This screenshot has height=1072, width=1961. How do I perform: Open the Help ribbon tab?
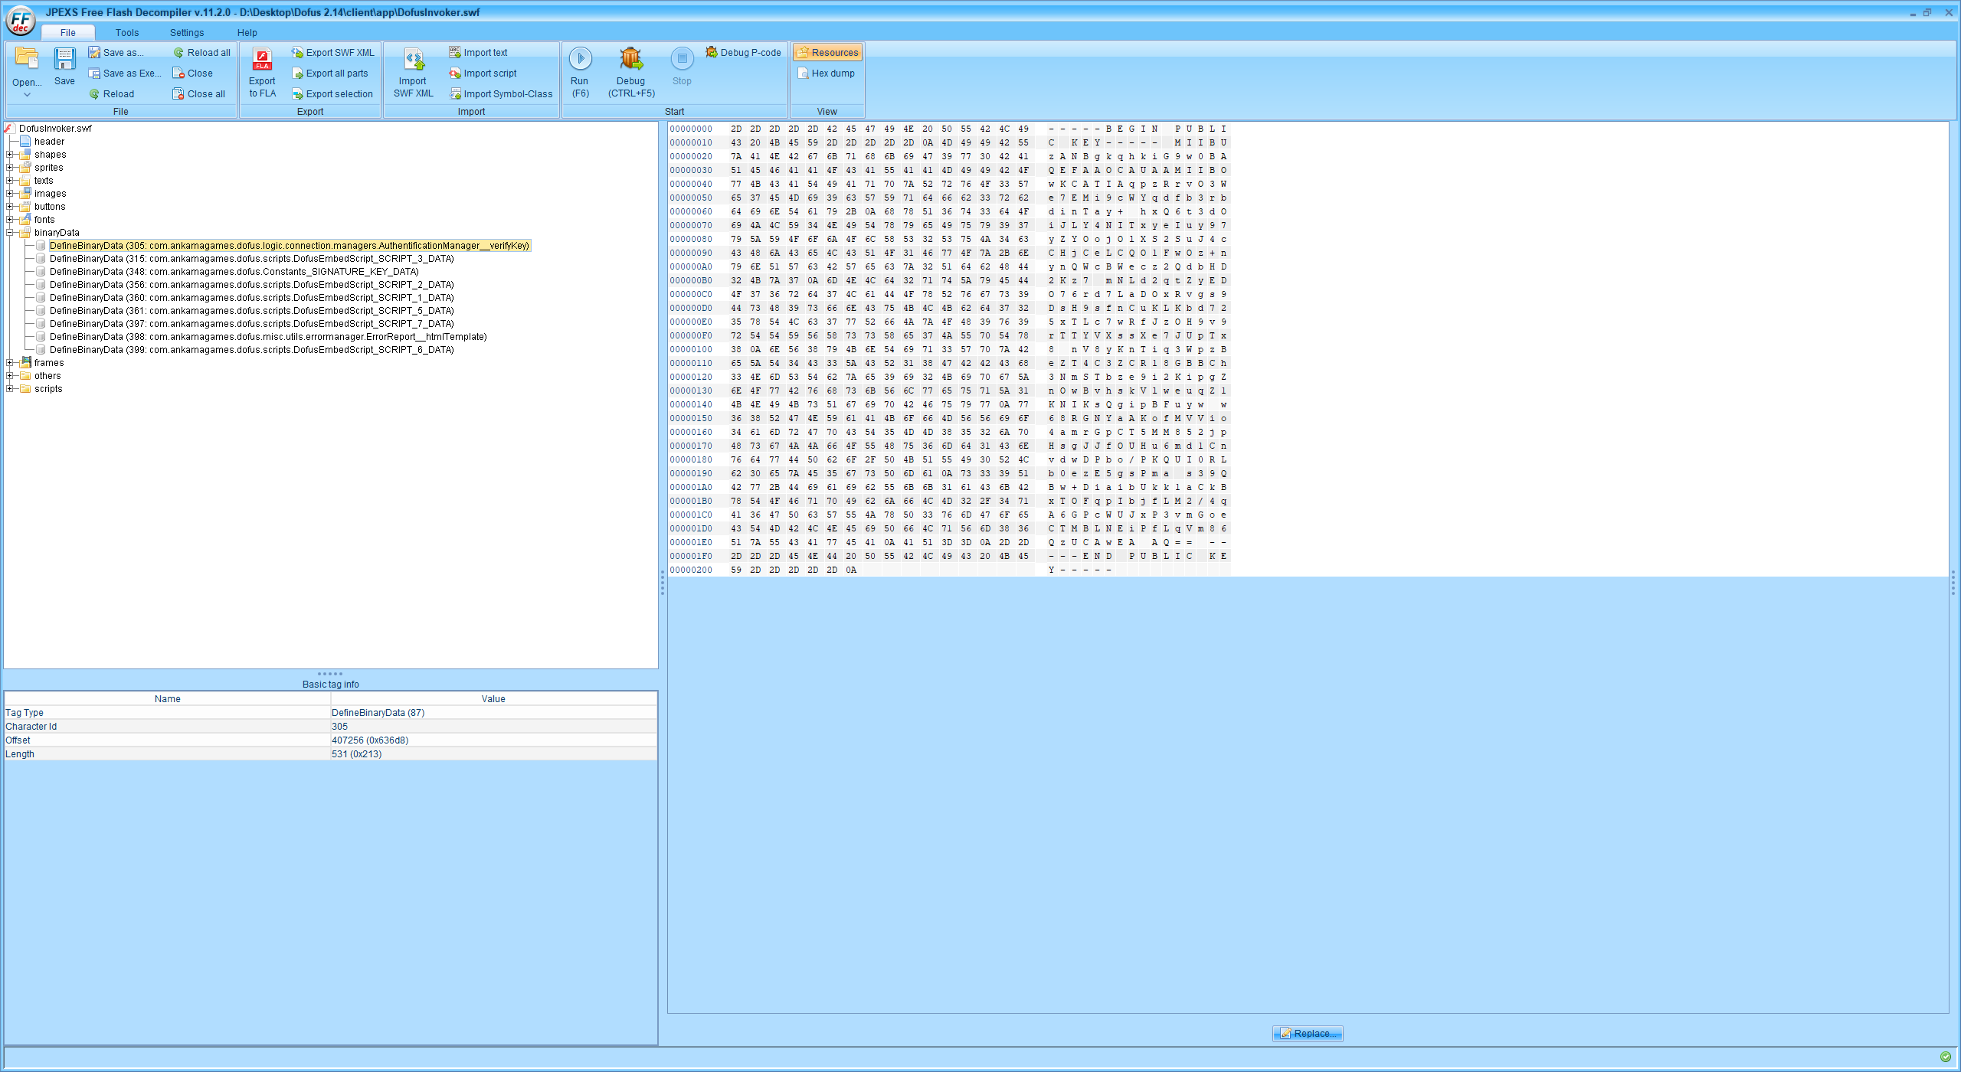pos(247,32)
